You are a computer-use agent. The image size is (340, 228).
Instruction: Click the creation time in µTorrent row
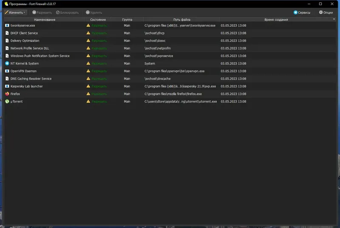click(x=233, y=101)
